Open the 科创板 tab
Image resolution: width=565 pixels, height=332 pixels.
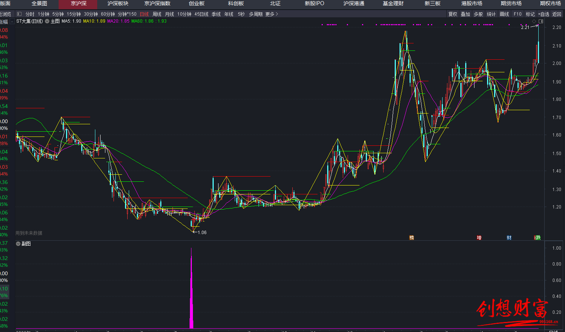(236, 3)
